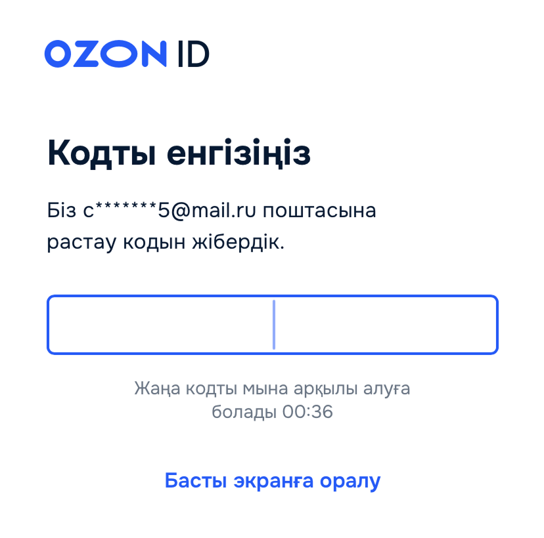Click the Z letter in the OZON logo
Image resolution: width=544 pixels, height=538 pixels.
pos(86,54)
